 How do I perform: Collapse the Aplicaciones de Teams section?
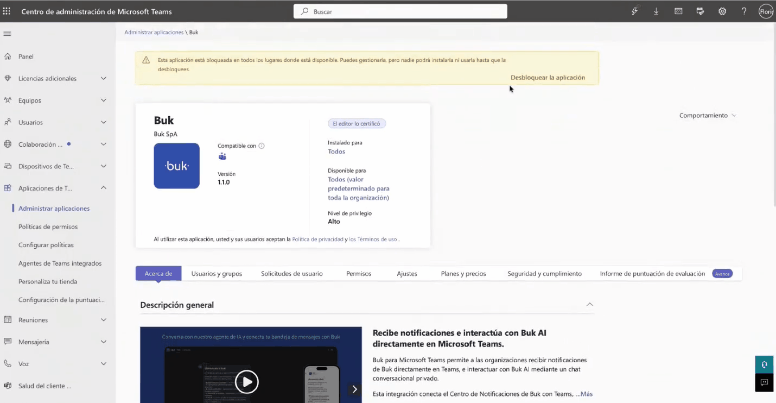pyautogui.click(x=104, y=188)
